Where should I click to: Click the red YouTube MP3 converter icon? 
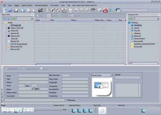pos(105,10)
